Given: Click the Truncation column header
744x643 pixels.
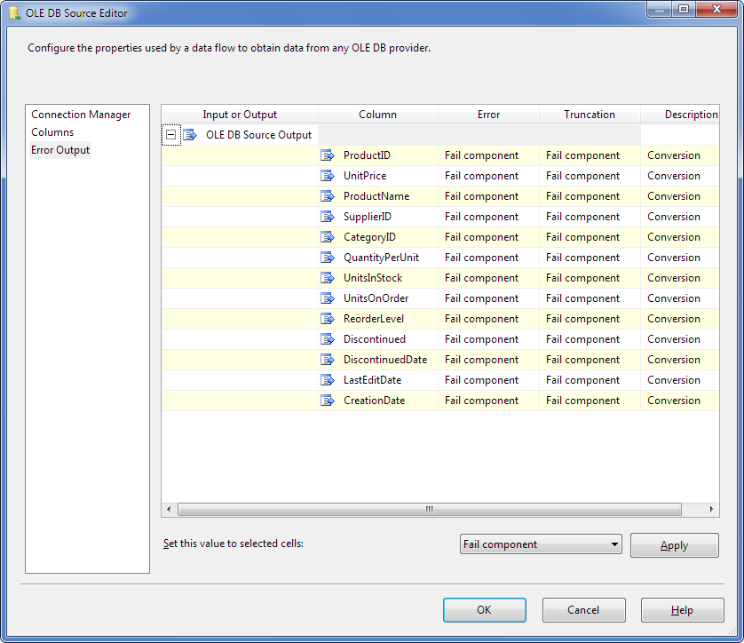Looking at the screenshot, I should click(x=589, y=115).
